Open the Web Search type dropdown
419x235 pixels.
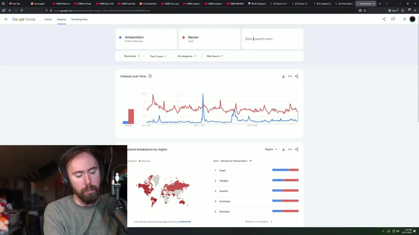(x=215, y=56)
